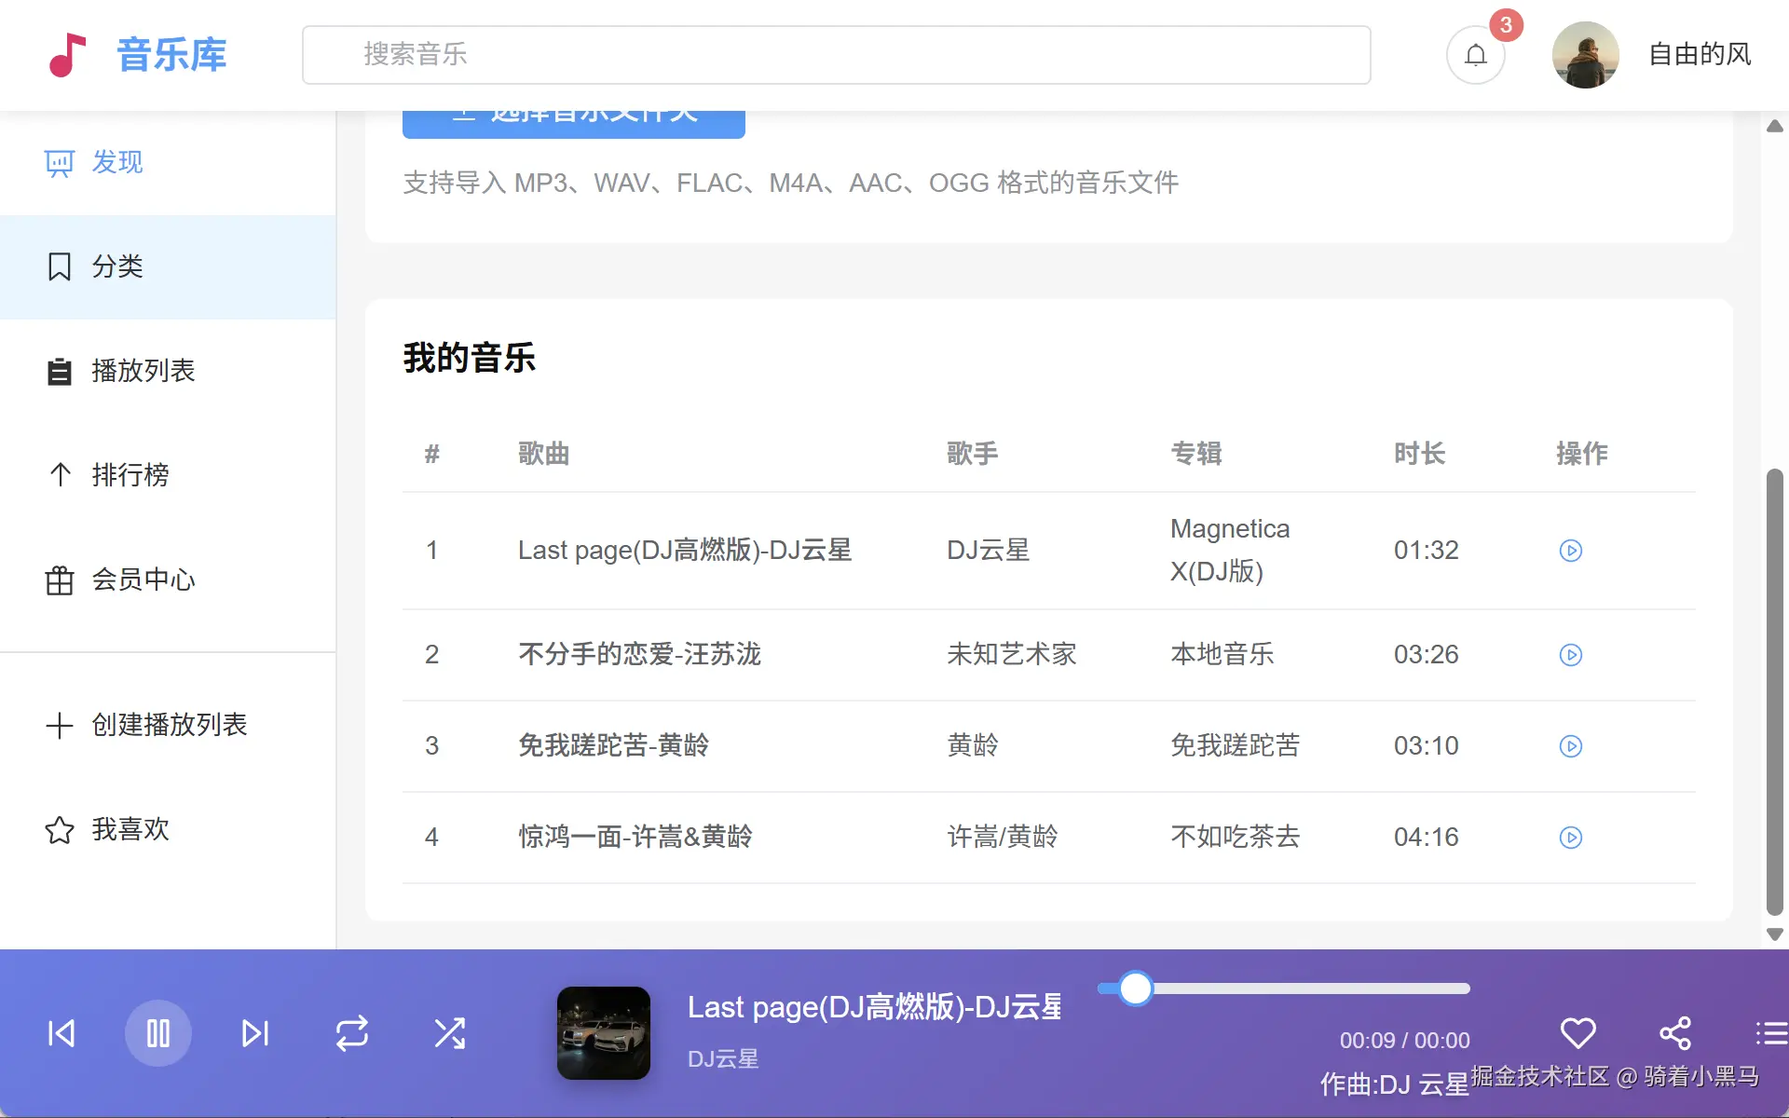
Task: Open the 我喜欢 favorites list
Action: tap(130, 829)
